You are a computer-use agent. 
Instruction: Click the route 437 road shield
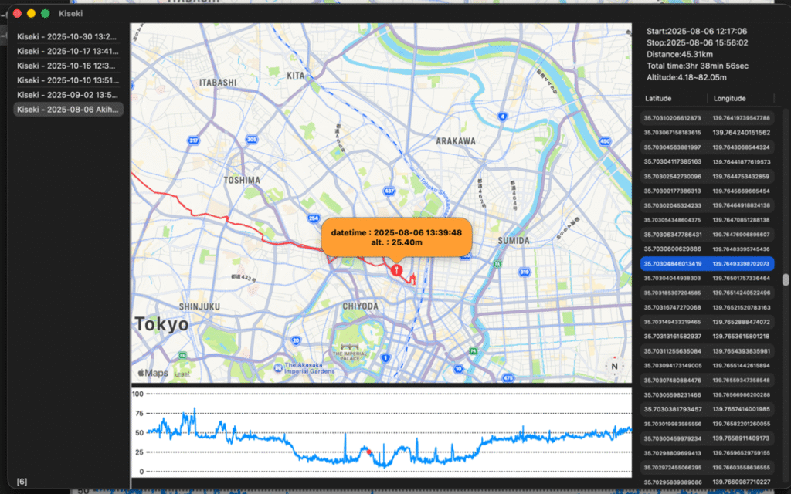click(389, 190)
